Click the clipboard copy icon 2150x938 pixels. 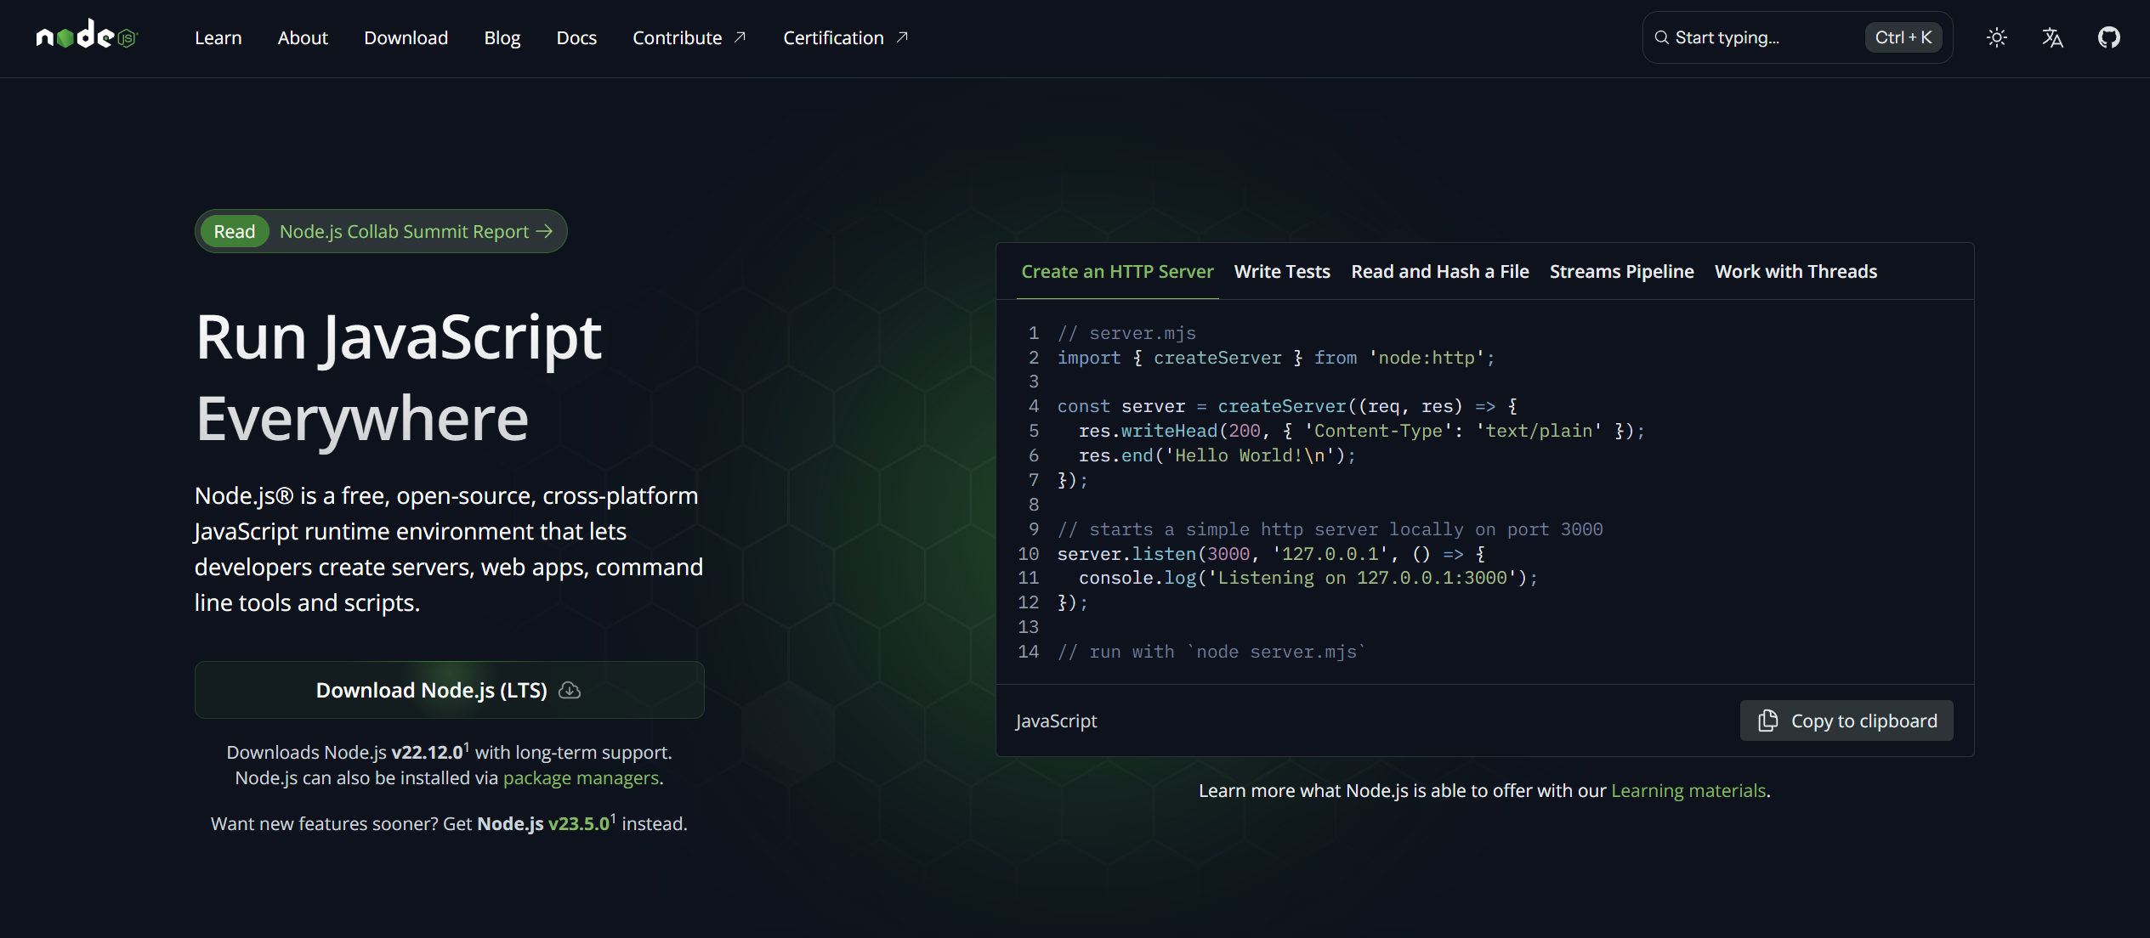point(1768,720)
